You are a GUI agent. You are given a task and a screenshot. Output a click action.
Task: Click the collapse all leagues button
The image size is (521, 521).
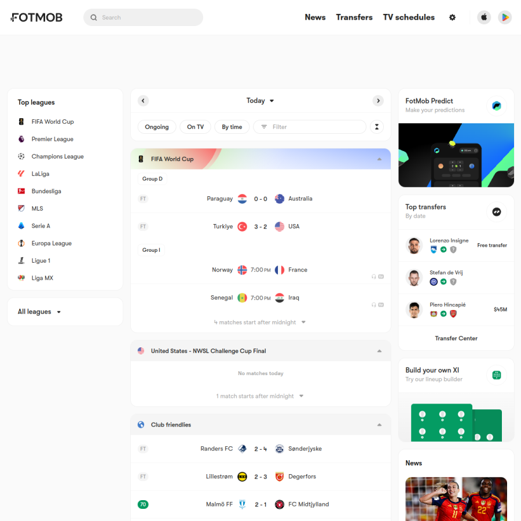(377, 127)
